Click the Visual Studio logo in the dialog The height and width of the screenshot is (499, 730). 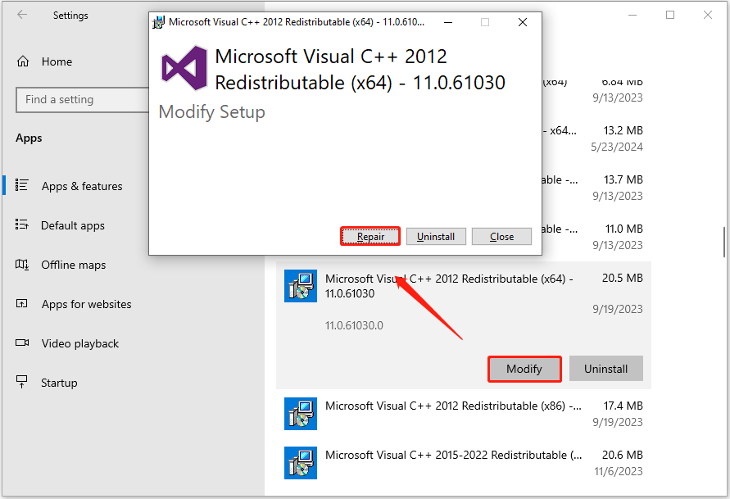pos(182,69)
